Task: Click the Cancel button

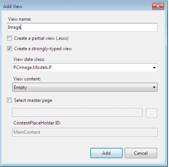Action: pyautogui.click(x=141, y=153)
